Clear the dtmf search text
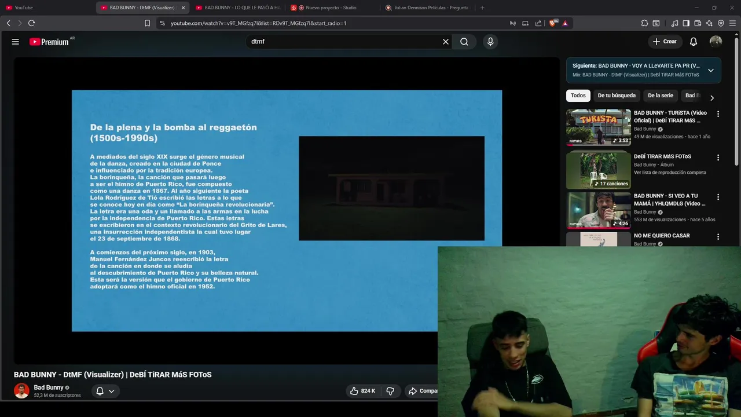 (x=446, y=42)
